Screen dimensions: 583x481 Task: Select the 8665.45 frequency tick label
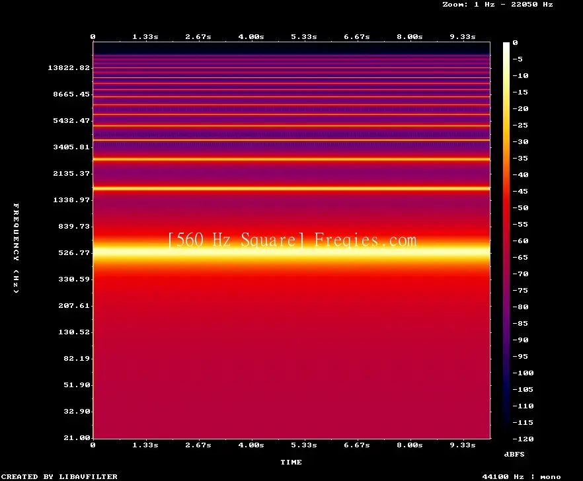[x=71, y=94]
